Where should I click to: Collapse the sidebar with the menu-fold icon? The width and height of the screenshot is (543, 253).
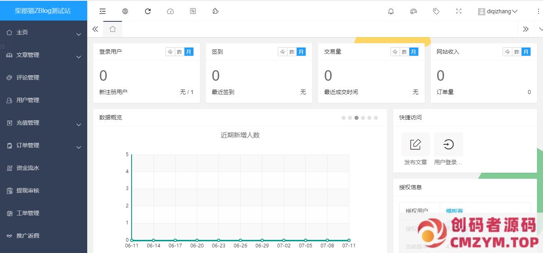[103, 11]
